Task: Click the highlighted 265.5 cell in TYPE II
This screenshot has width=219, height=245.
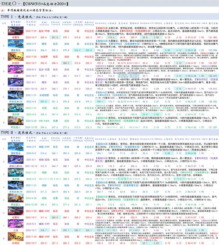Action: click(55, 217)
